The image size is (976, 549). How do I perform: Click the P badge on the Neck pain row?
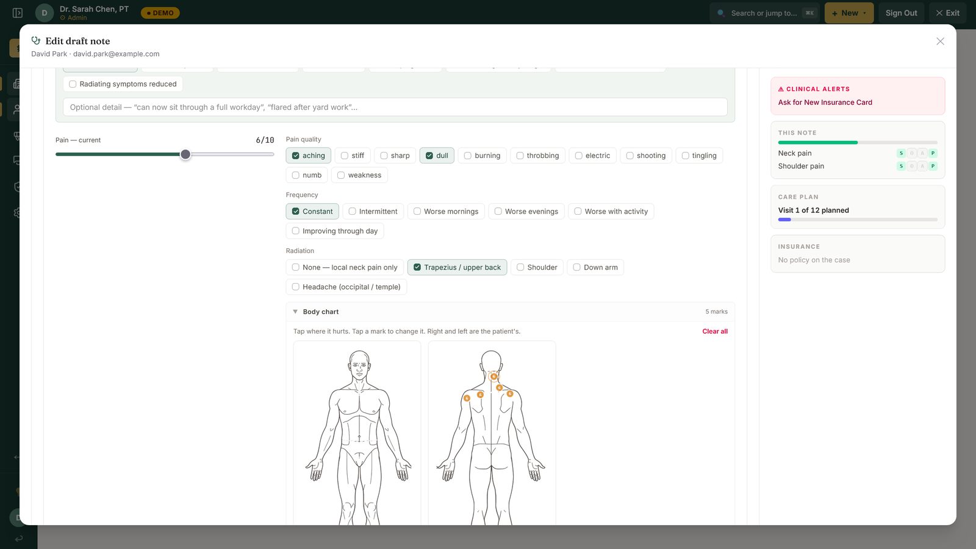pyautogui.click(x=933, y=153)
